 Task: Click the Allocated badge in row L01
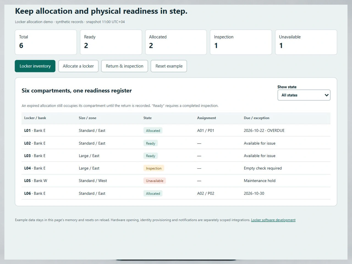(x=153, y=130)
